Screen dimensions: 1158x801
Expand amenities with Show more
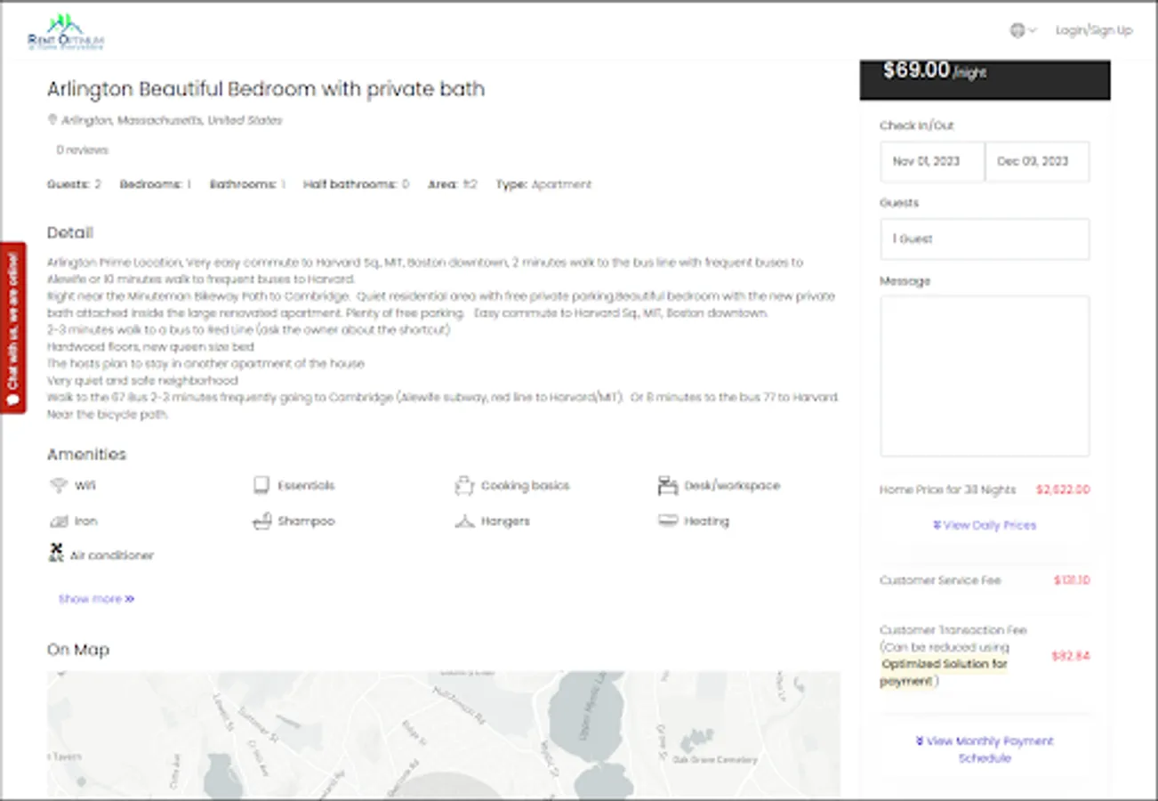[96, 599]
